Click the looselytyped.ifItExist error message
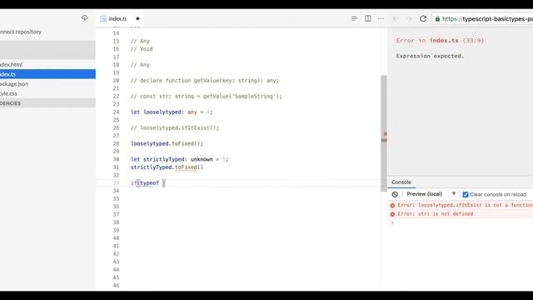Viewport: 533px width, 300px height. pyautogui.click(x=465, y=205)
